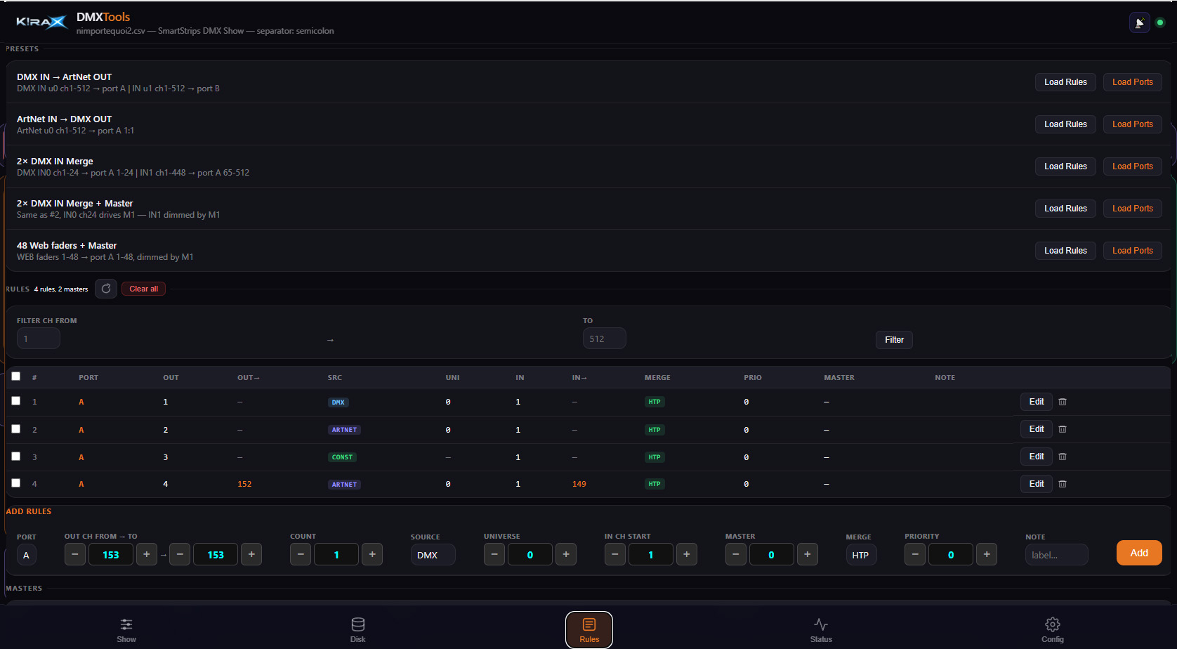Check the checkbox for rule 3
Image resolution: width=1177 pixels, height=649 pixels.
(x=16, y=456)
